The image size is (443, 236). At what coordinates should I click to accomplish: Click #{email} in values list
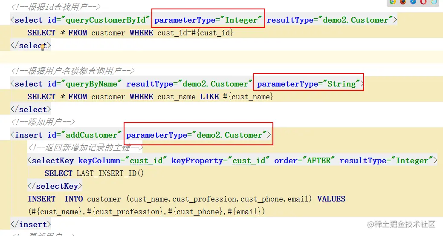[244, 212]
